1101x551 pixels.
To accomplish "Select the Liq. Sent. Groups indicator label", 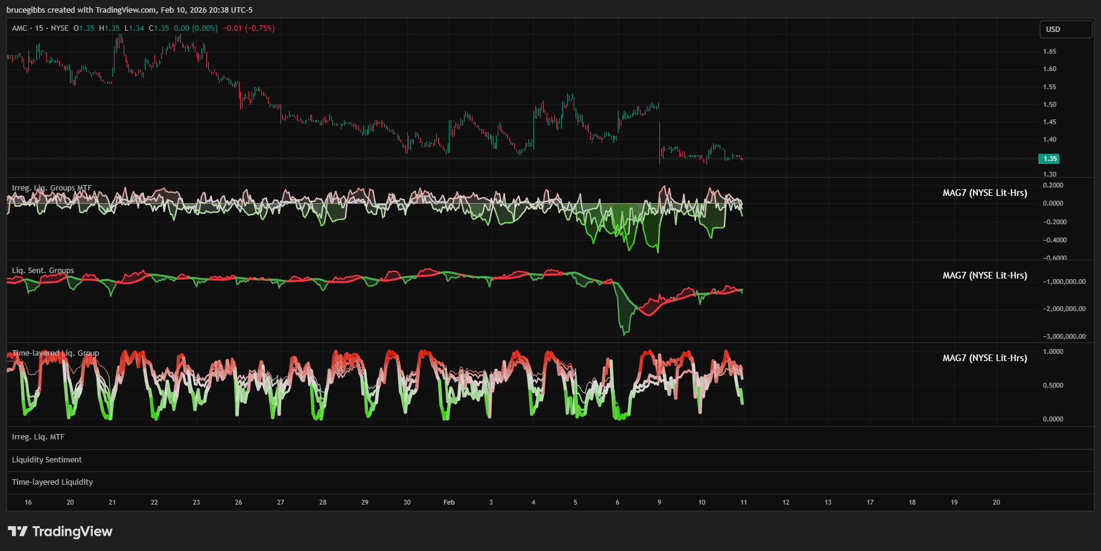I will click(43, 271).
